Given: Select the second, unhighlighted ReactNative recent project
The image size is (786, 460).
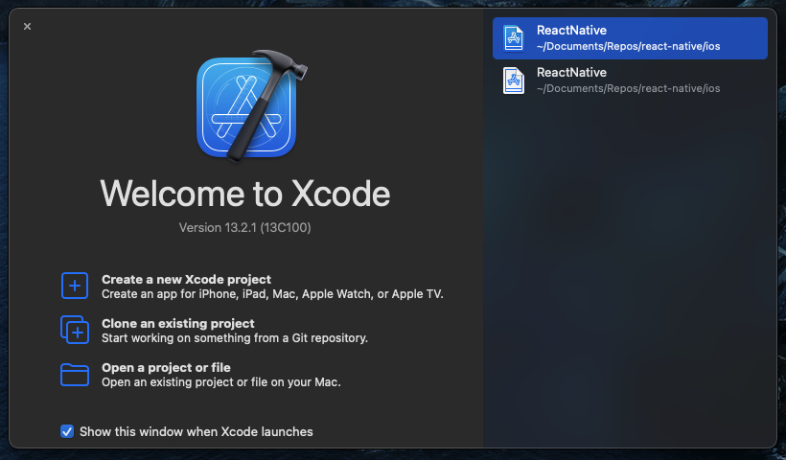Looking at the screenshot, I should (x=630, y=80).
